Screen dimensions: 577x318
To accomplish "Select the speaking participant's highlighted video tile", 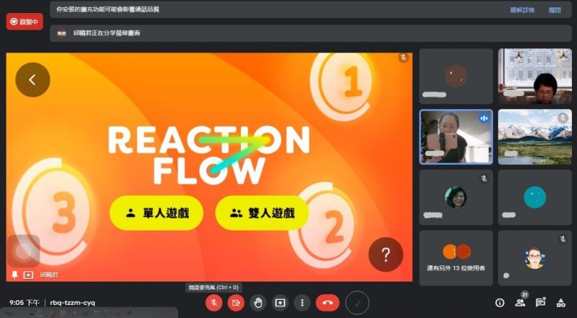I will pyautogui.click(x=456, y=137).
